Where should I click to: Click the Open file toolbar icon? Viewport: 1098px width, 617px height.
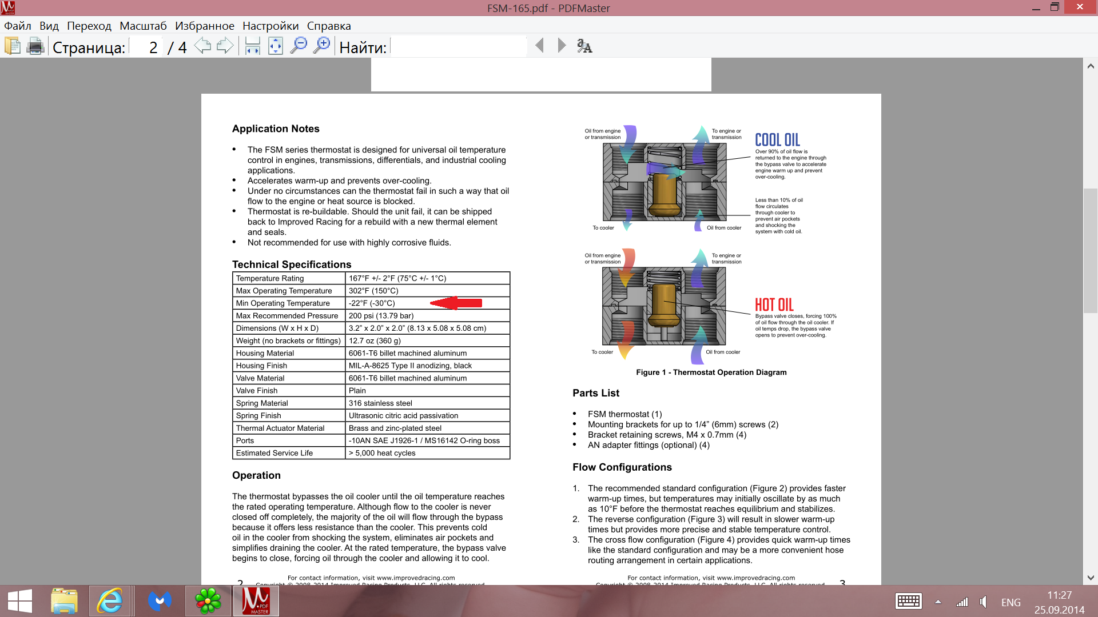point(13,46)
